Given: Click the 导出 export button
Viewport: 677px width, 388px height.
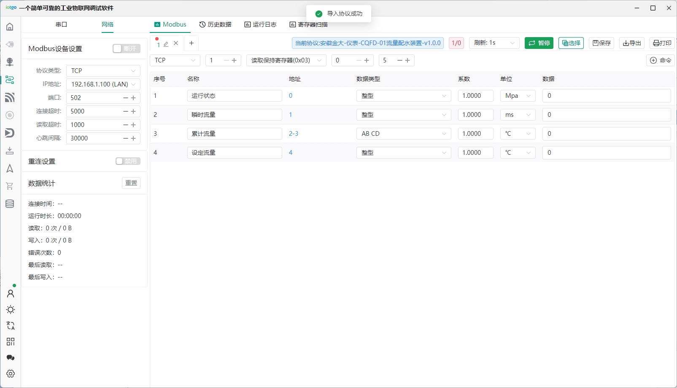Looking at the screenshot, I should click(x=632, y=43).
